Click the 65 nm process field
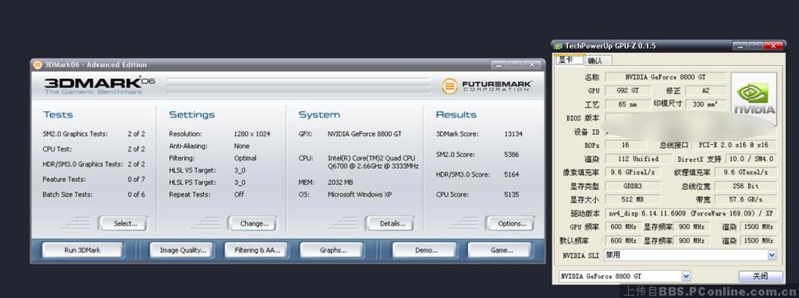Screen dimensions: 799x298 click(x=627, y=105)
